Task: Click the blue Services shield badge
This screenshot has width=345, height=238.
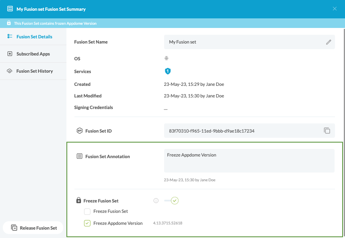Action: tap(168, 71)
